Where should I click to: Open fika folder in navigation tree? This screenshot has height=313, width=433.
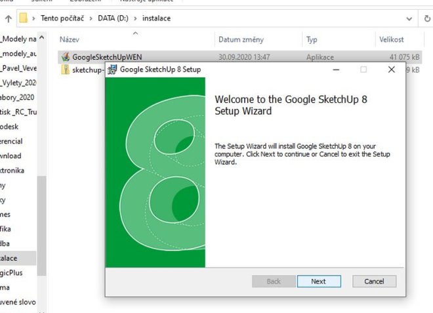(x=5, y=229)
